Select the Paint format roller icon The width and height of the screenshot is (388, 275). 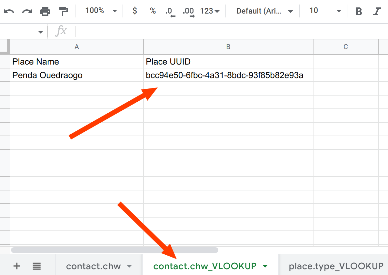(x=63, y=11)
